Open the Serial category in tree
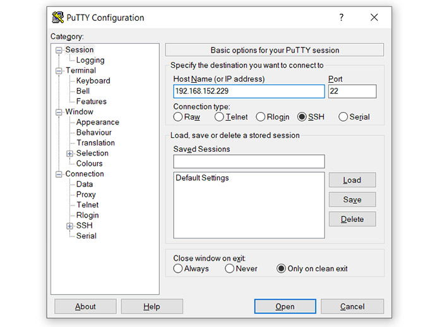 (87, 236)
